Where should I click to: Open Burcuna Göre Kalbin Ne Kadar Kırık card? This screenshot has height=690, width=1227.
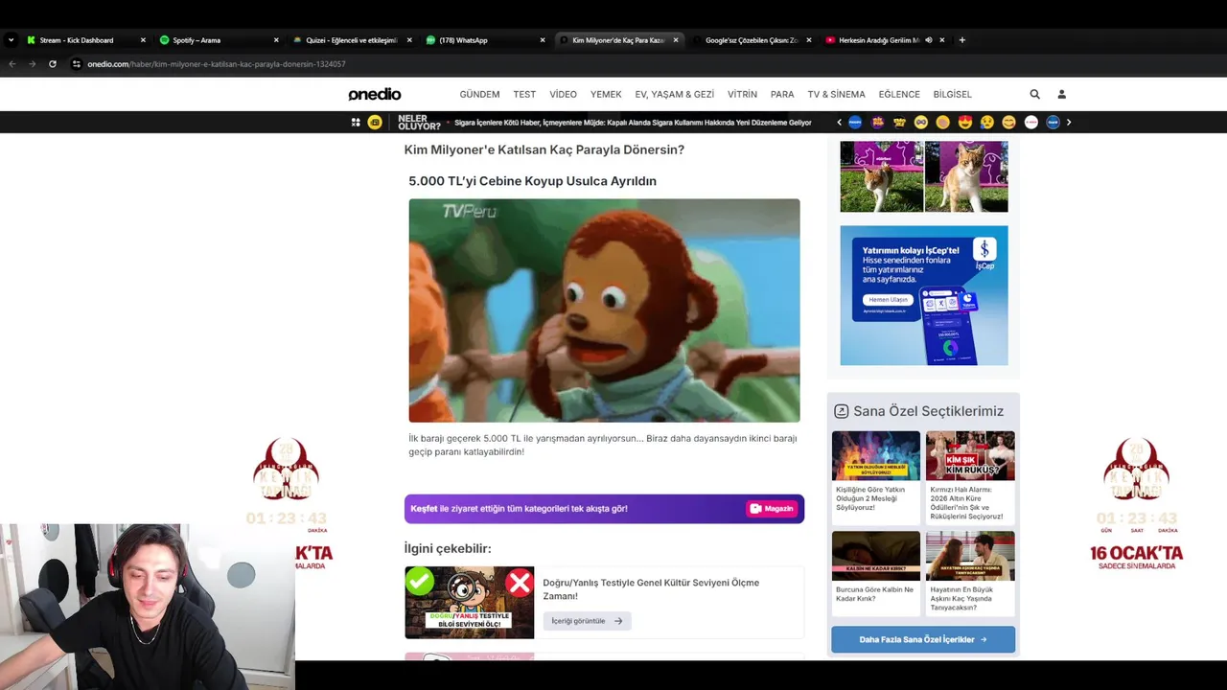pos(875,573)
